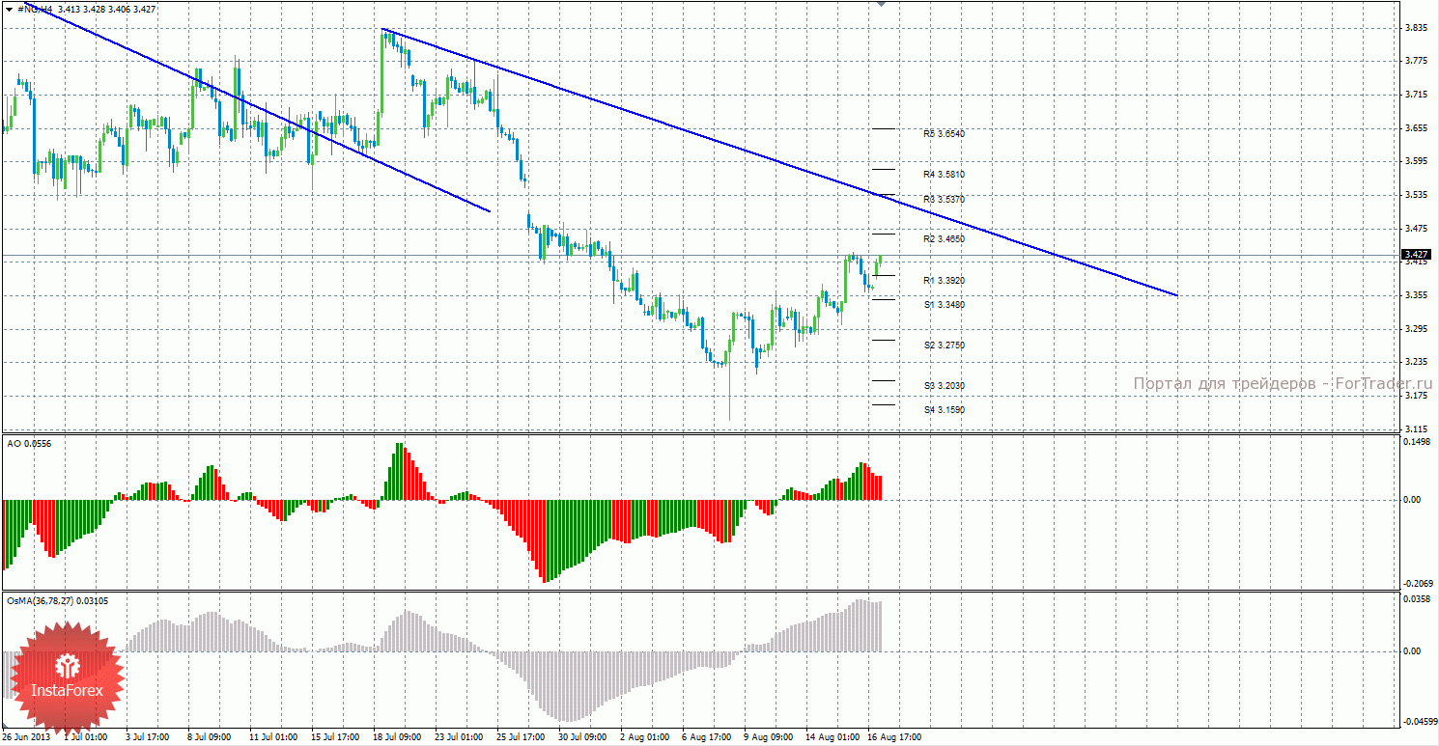This screenshot has width=1439, height=746.
Task: Click the InstaForex logo badge
Action: point(66,677)
